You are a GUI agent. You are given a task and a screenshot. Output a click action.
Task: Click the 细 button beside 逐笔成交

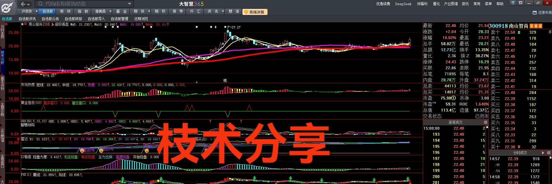click(x=485, y=122)
